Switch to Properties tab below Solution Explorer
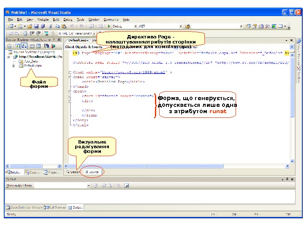 (51, 172)
